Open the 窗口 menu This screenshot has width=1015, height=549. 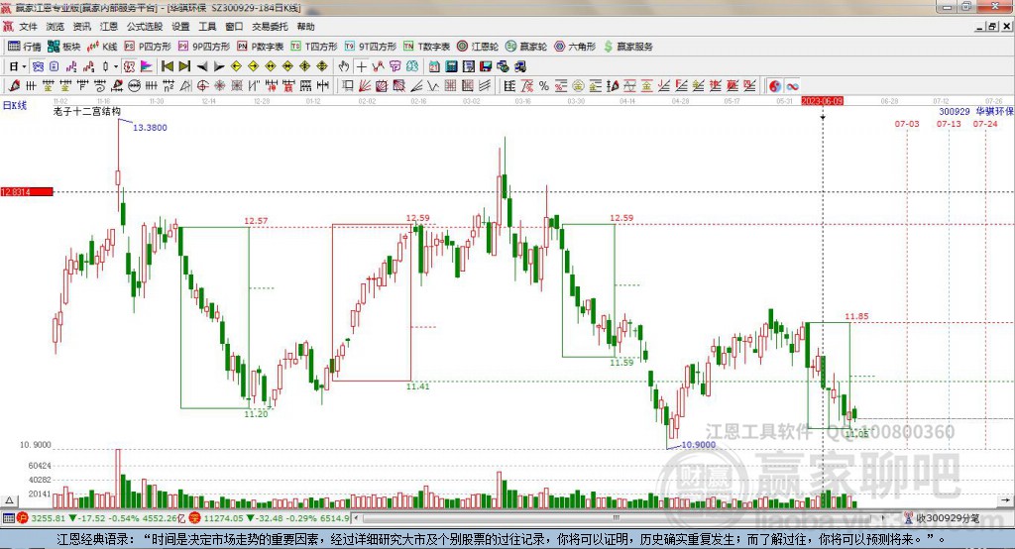(x=234, y=27)
